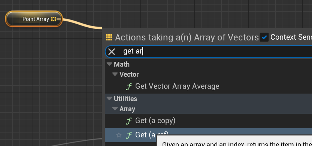The width and height of the screenshot is (312, 146).
Task: Click the Math category label
Action: click(x=122, y=64)
